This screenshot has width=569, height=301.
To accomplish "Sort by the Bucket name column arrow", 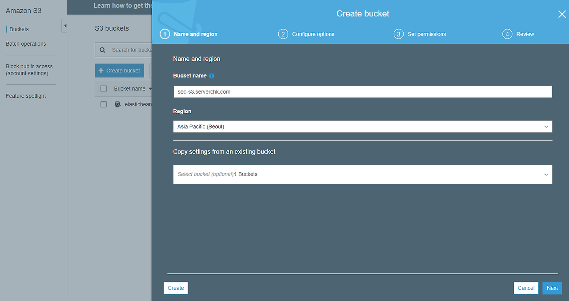I will (x=150, y=89).
